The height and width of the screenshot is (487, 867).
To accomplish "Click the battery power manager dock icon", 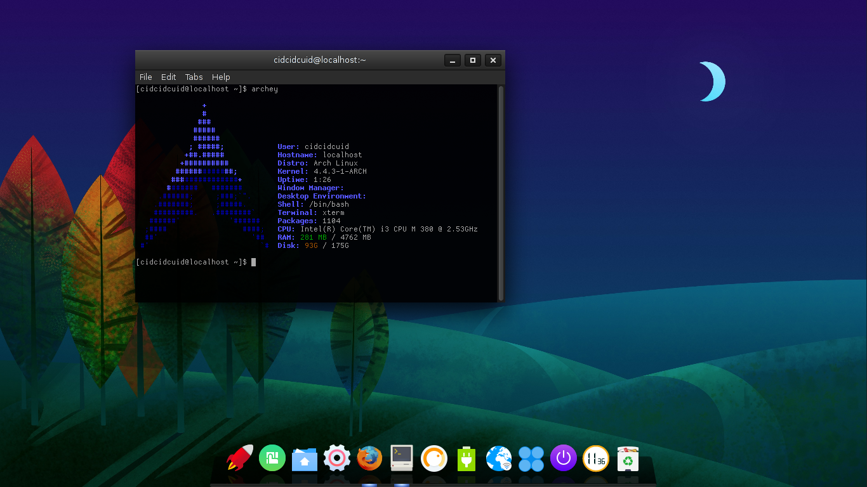I will (466, 458).
